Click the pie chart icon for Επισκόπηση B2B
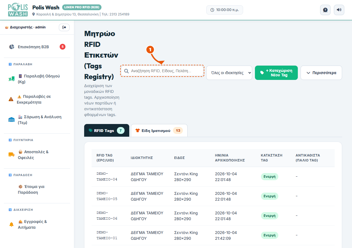 (x=12, y=47)
